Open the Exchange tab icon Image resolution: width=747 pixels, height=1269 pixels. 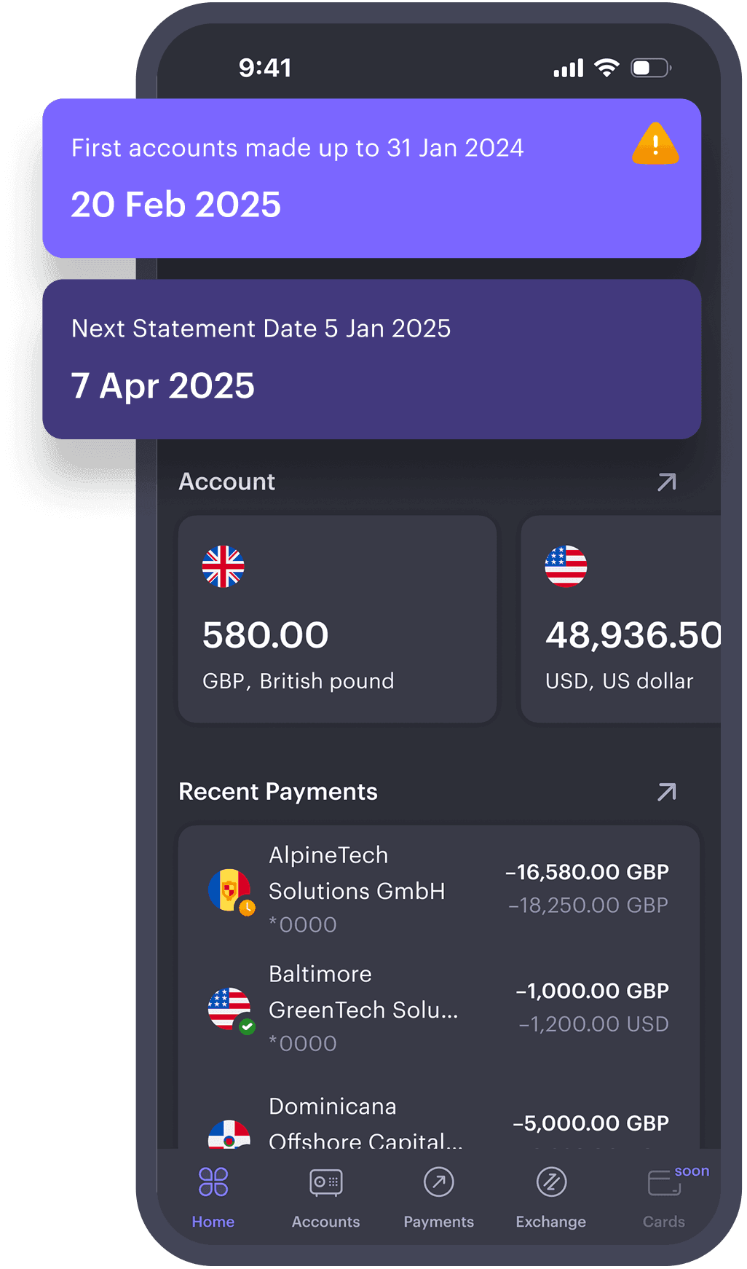(x=551, y=1182)
